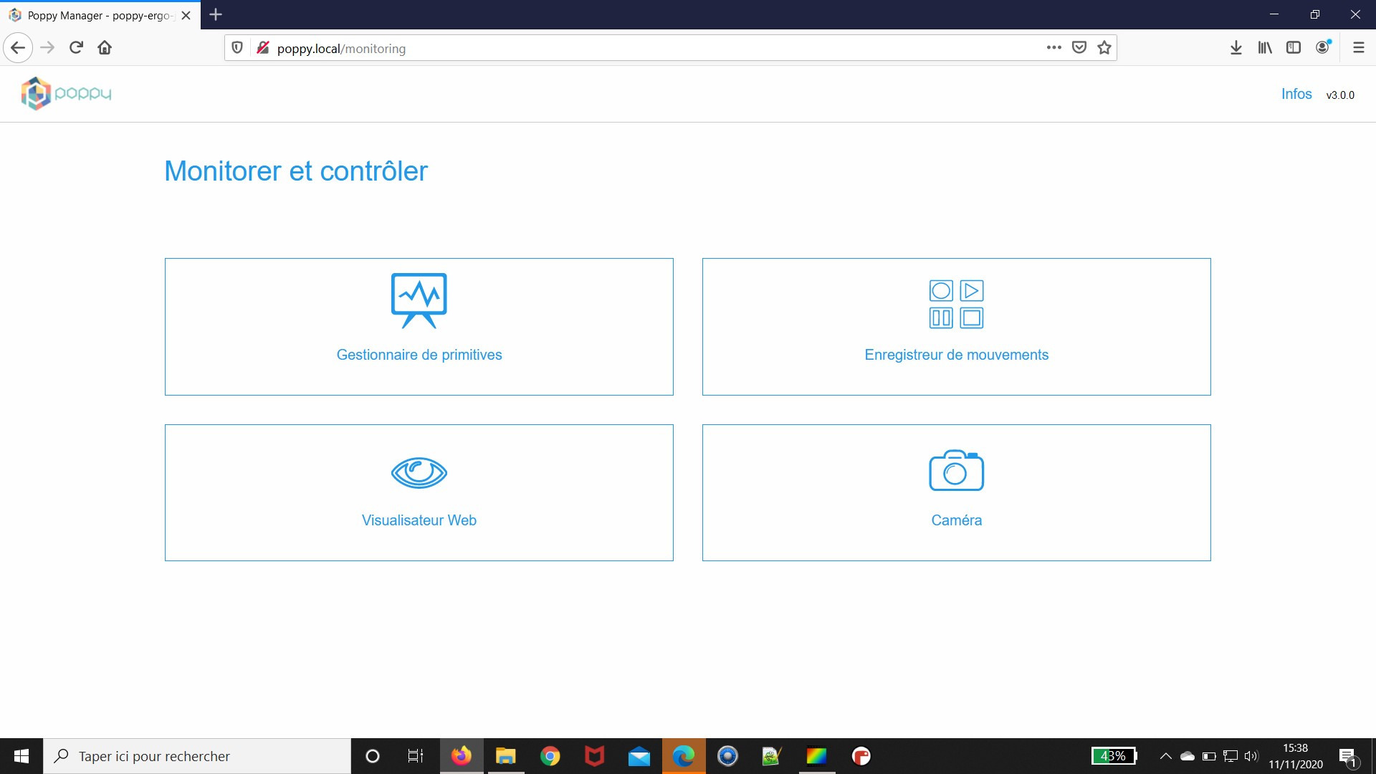Viewport: 1376px width, 774px height.
Task: Click the battery 43% indicator
Action: pos(1114,756)
